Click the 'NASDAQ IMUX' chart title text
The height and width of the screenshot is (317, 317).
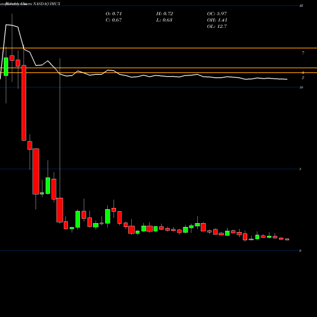tap(47, 4)
